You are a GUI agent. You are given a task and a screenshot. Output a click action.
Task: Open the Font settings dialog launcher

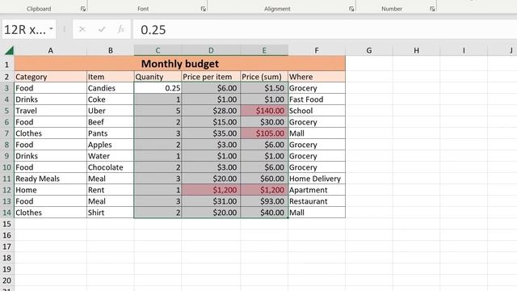[203, 9]
